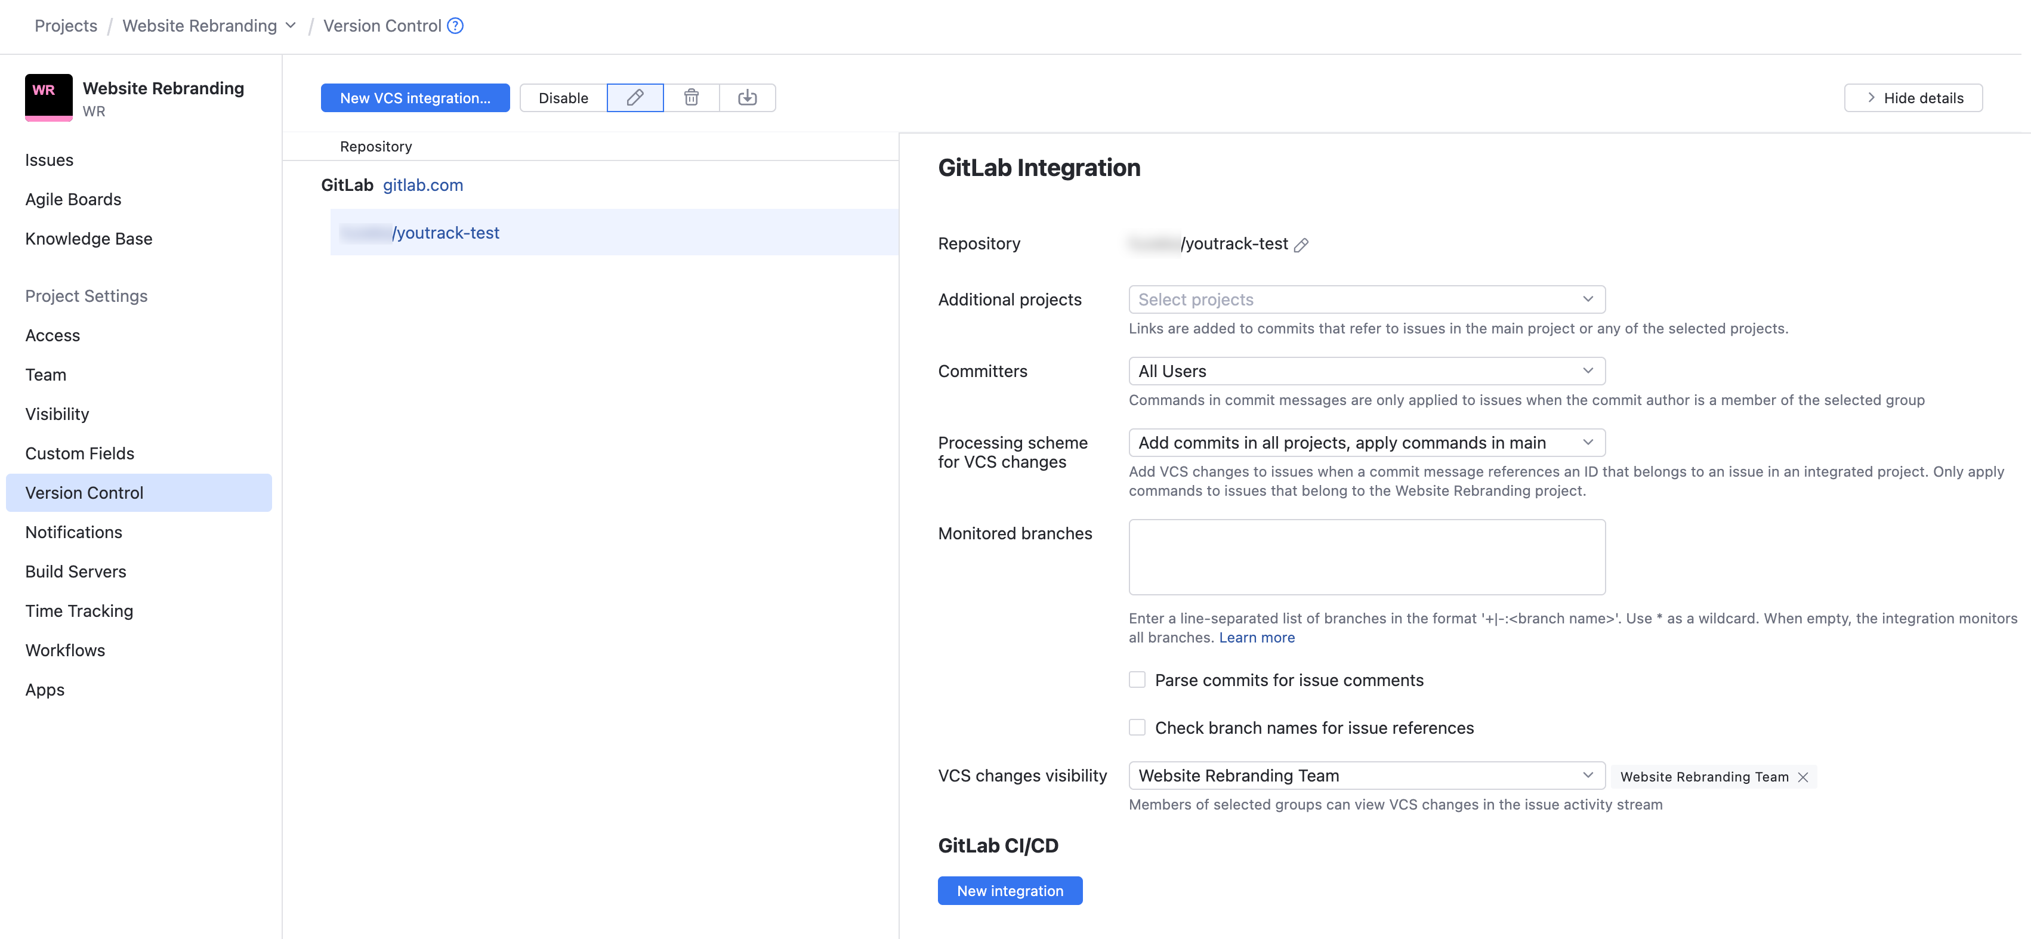Remove Website Rebranding Team tag via X icon

1804,777
